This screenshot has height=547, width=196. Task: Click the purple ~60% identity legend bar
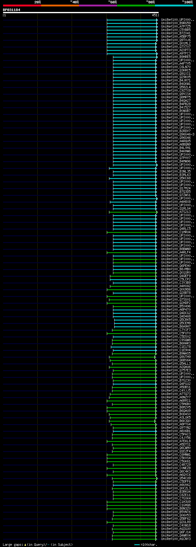click(98, 6)
